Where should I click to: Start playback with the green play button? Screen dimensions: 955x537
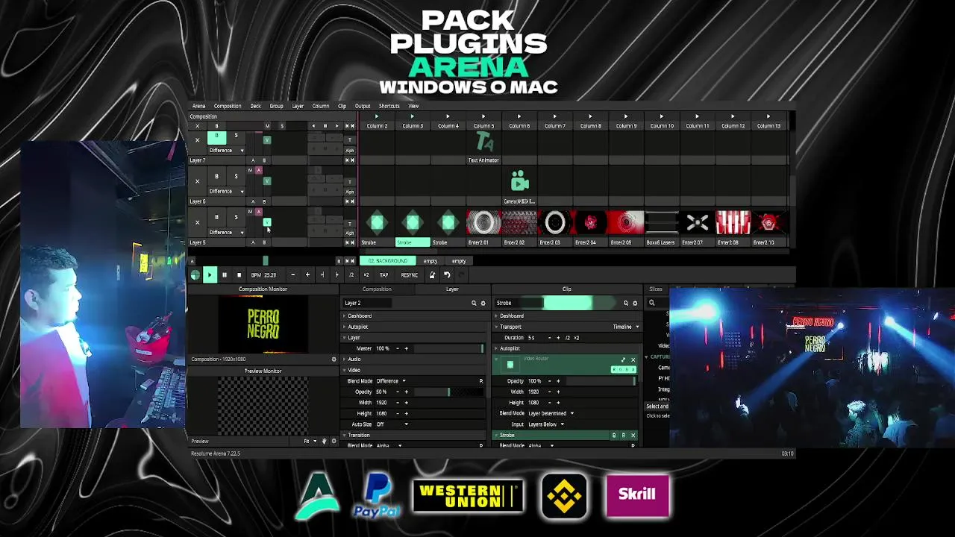210,275
